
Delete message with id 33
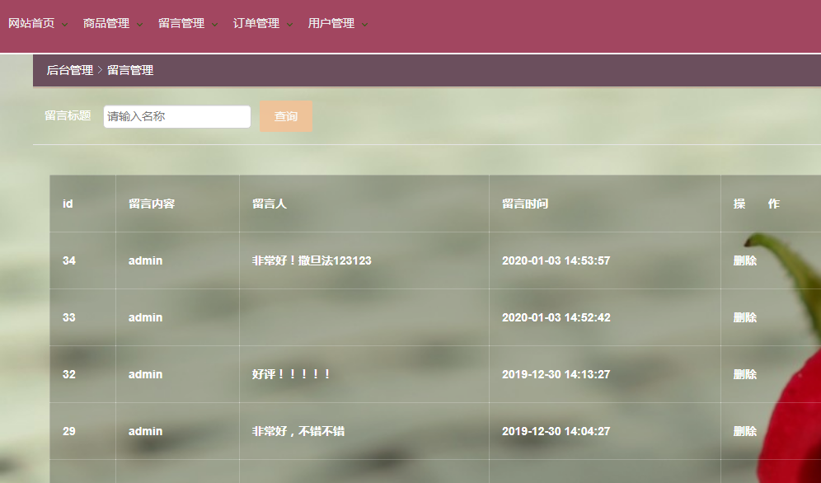(745, 317)
